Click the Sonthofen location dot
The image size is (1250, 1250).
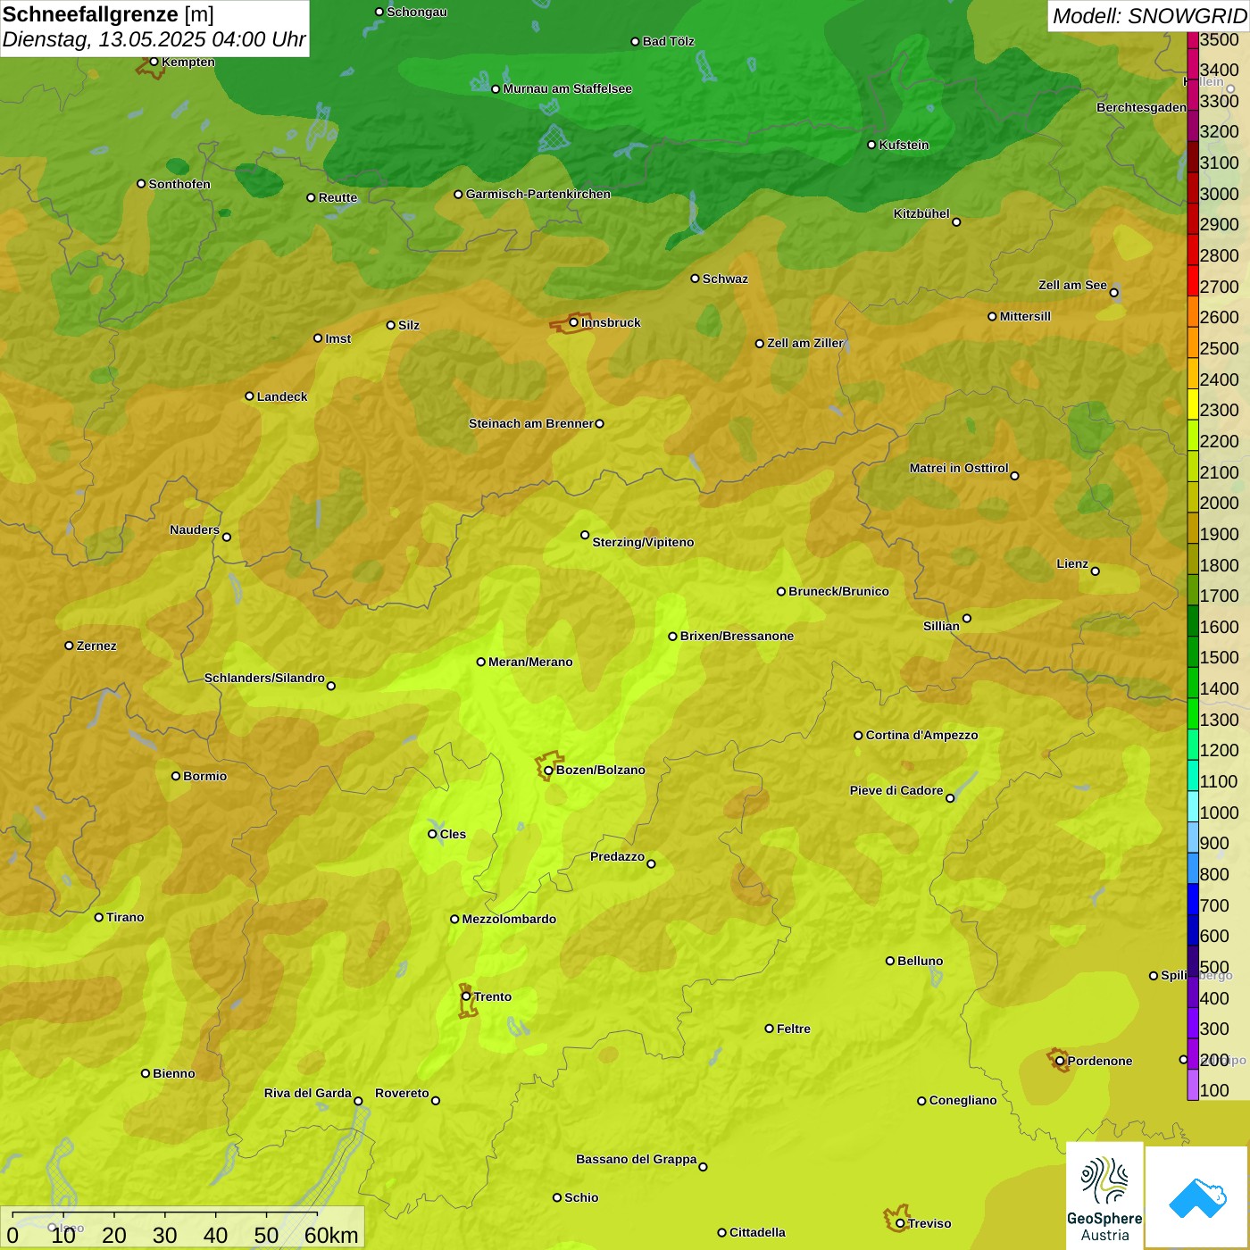click(141, 184)
